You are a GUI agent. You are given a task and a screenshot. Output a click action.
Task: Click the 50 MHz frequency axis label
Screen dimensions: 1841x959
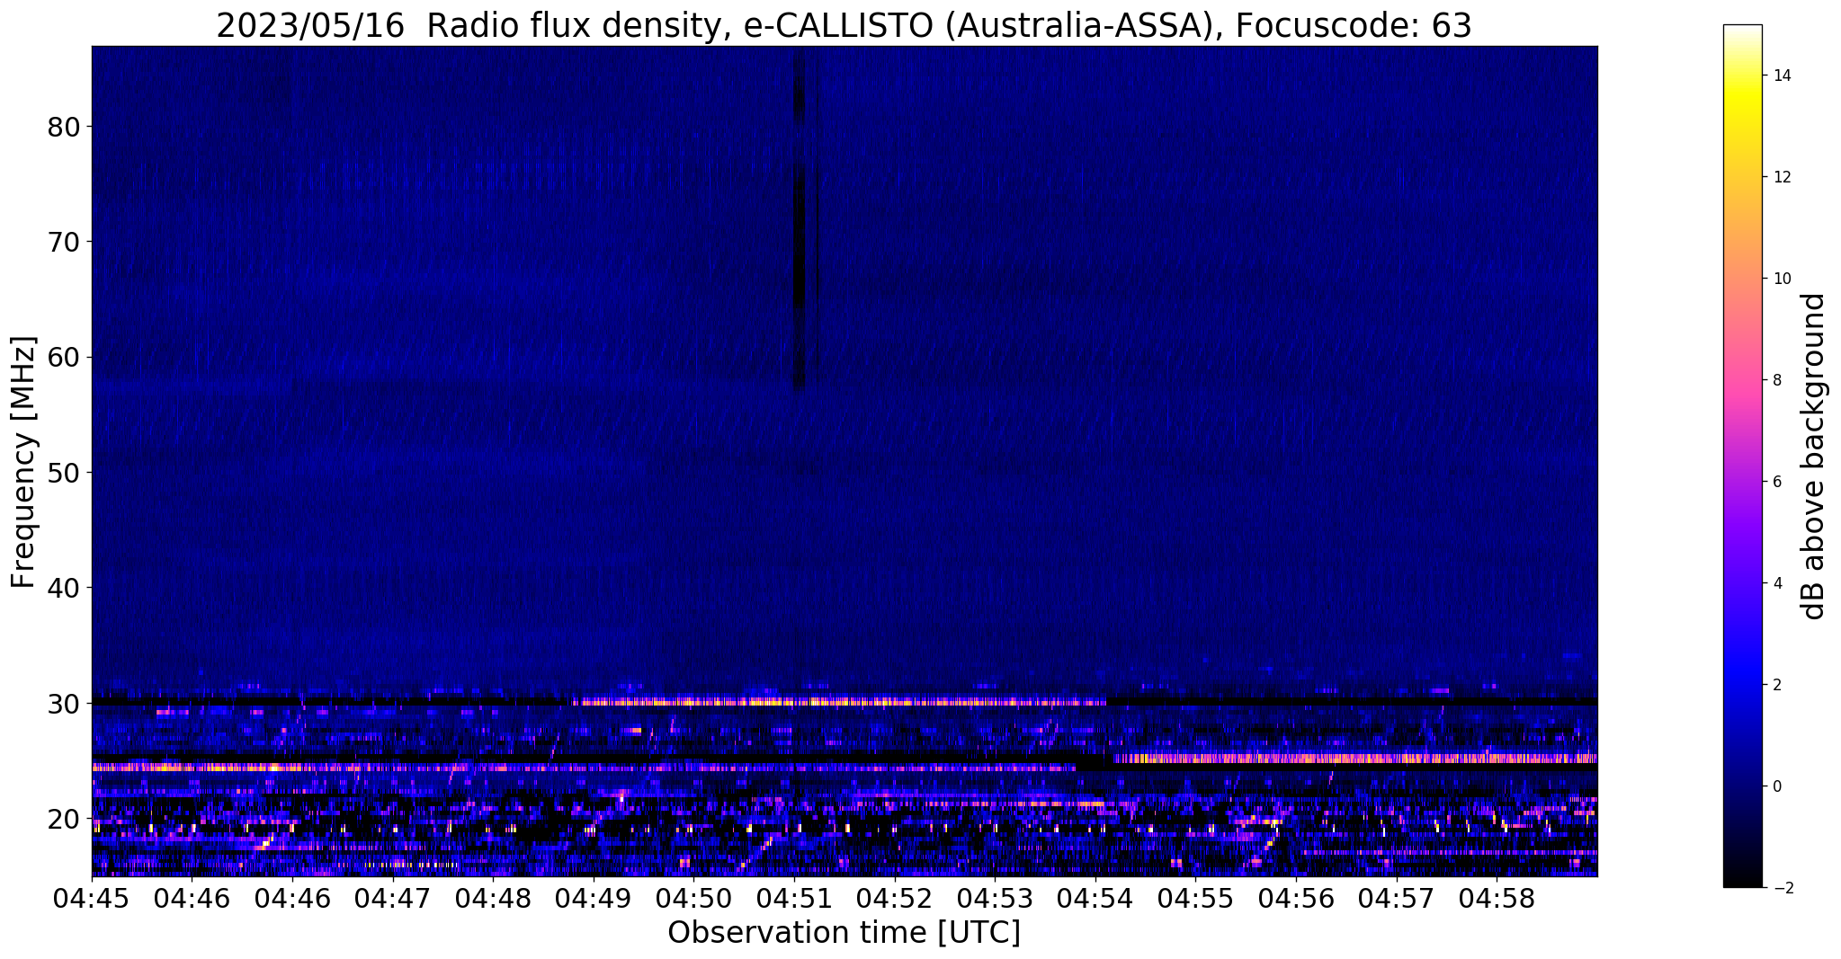(64, 472)
